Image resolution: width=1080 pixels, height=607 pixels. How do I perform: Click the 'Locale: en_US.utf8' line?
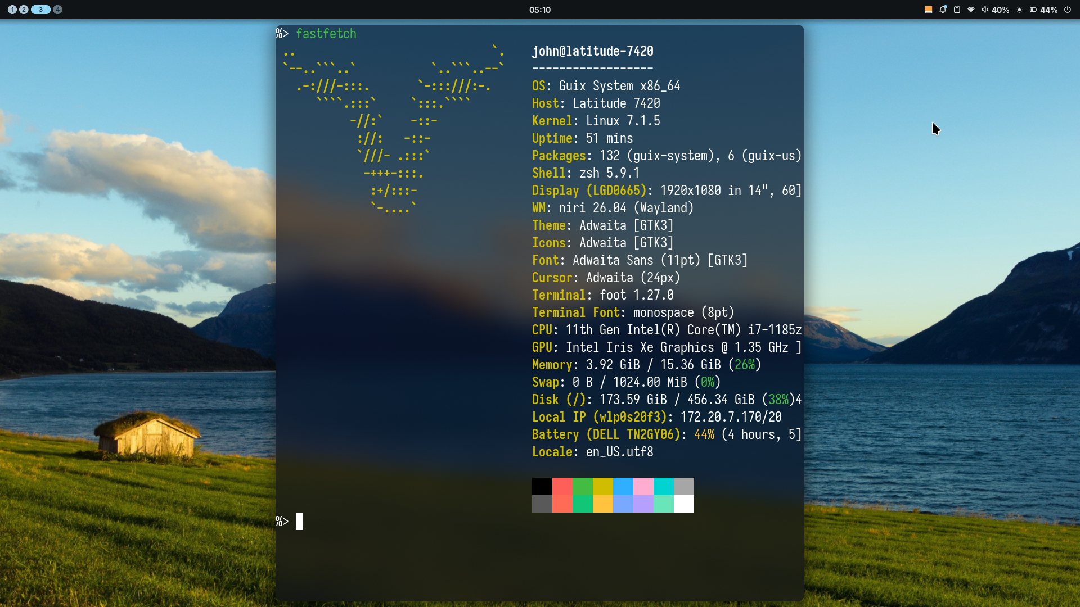click(x=593, y=452)
